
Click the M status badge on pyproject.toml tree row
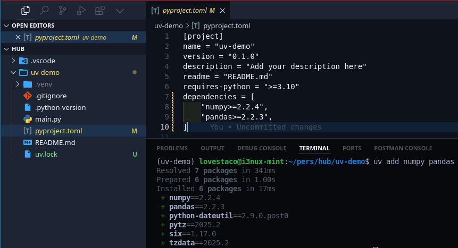tap(134, 131)
